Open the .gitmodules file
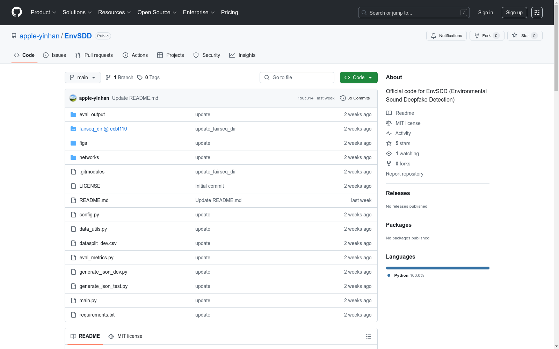Screen dimensions: 559x349 coord(92,172)
